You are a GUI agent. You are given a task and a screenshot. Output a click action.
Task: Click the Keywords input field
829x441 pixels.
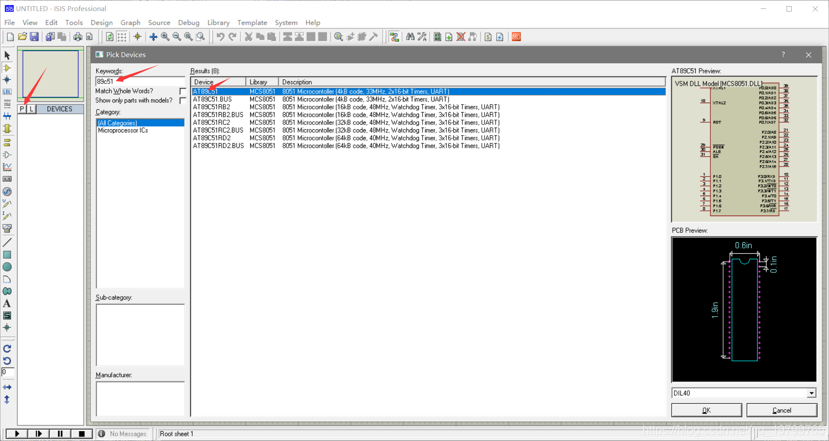[140, 81]
